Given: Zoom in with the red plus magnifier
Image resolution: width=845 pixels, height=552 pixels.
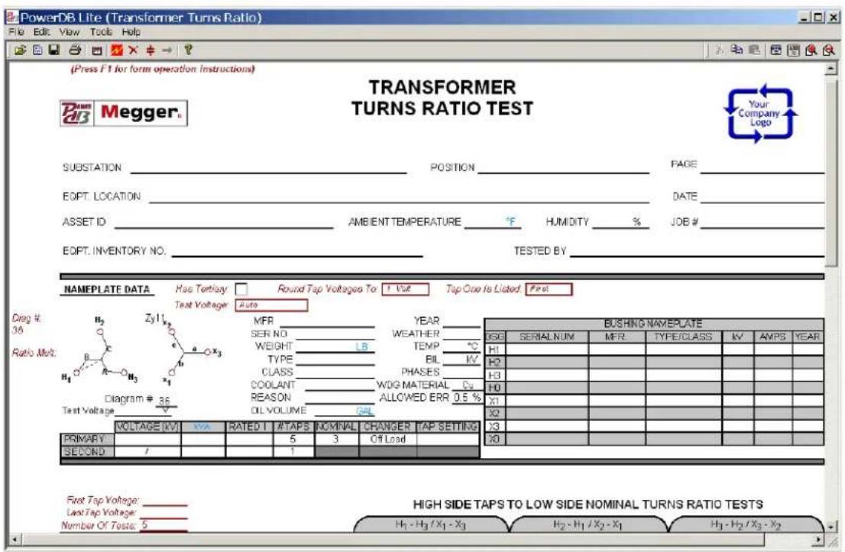Looking at the screenshot, I should pos(811,50).
